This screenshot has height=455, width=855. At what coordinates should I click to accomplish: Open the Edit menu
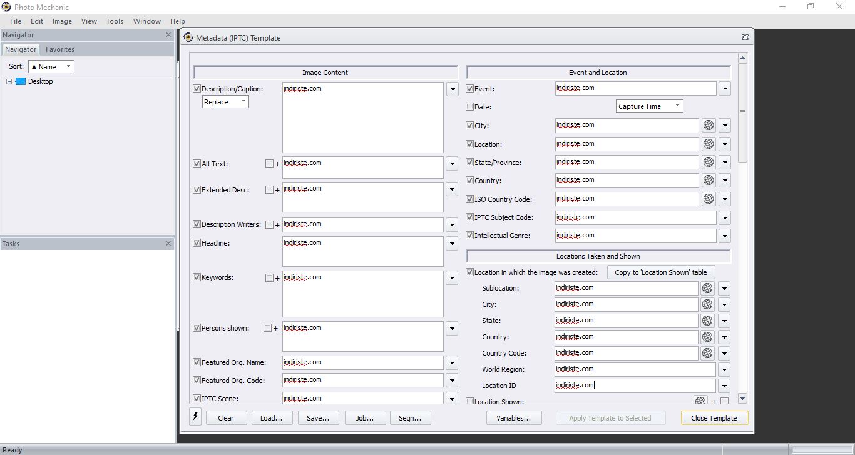click(x=37, y=21)
